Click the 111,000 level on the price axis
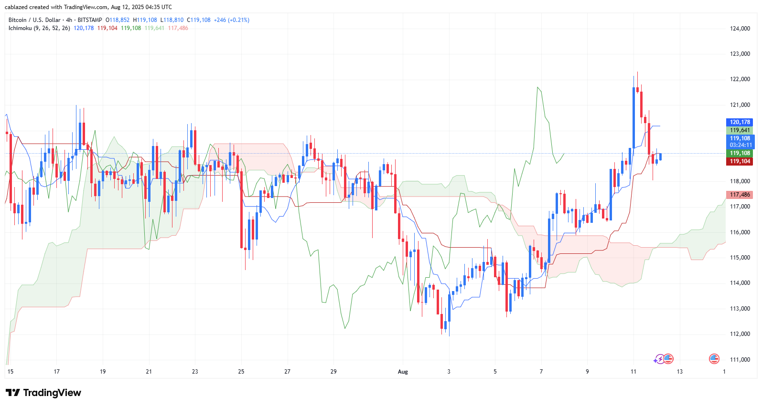 [740, 360]
